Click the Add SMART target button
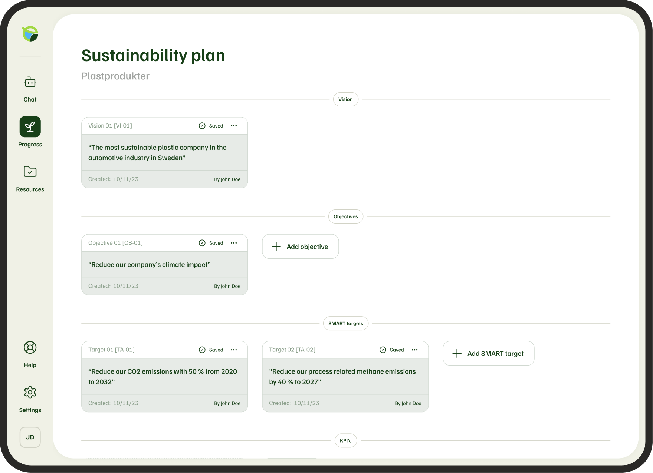The image size is (653, 473). coord(488,353)
